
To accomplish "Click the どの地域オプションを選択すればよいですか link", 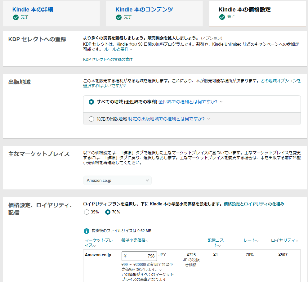I will click(x=280, y=81).
